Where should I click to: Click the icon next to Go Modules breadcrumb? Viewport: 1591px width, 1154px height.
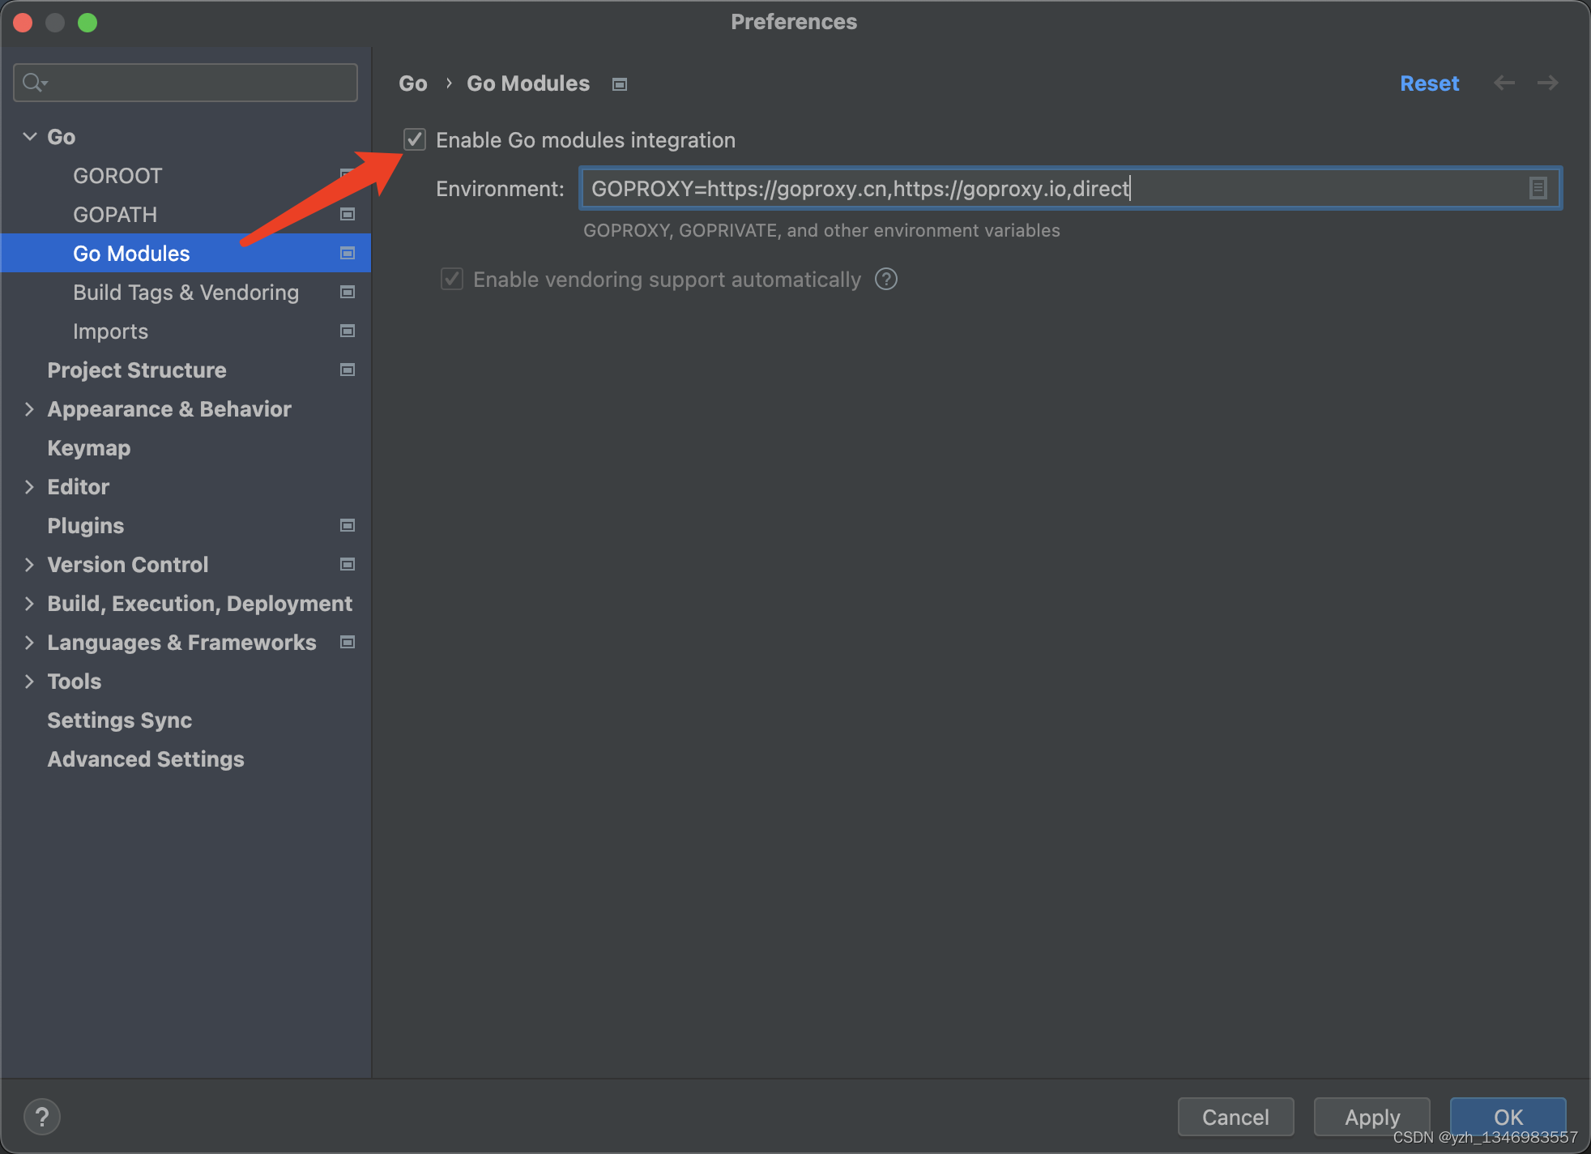[620, 84]
